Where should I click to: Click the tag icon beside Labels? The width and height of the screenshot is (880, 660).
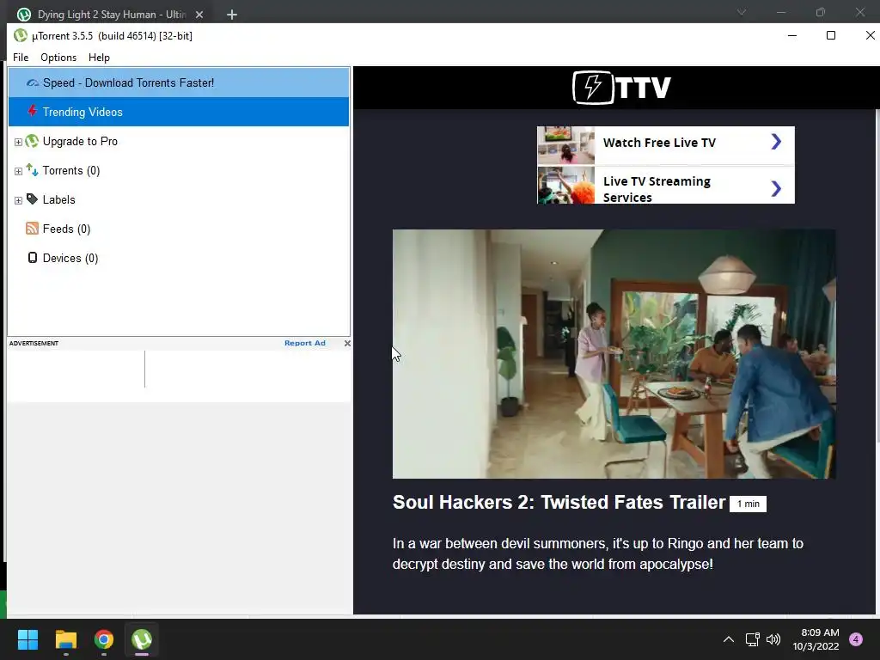[32, 199]
